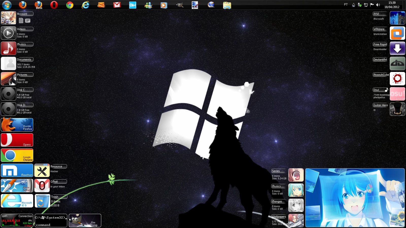Open the Pictures folder icon
This screenshot has height=228, width=406.
pyautogui.click(x=8, y=79)
